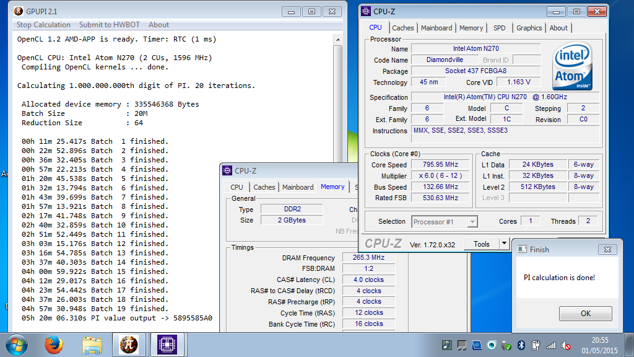Viewport: 634px width, 357px height.
Task: Click the Bus Speed value 132.66 MHz
Action: coord(441,187)
